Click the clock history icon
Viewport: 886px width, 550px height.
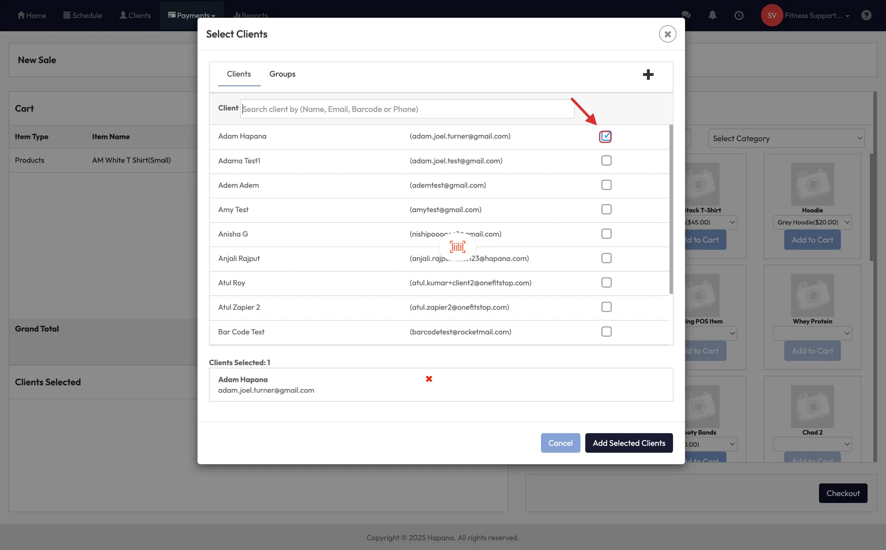click(x=739, y=16)
